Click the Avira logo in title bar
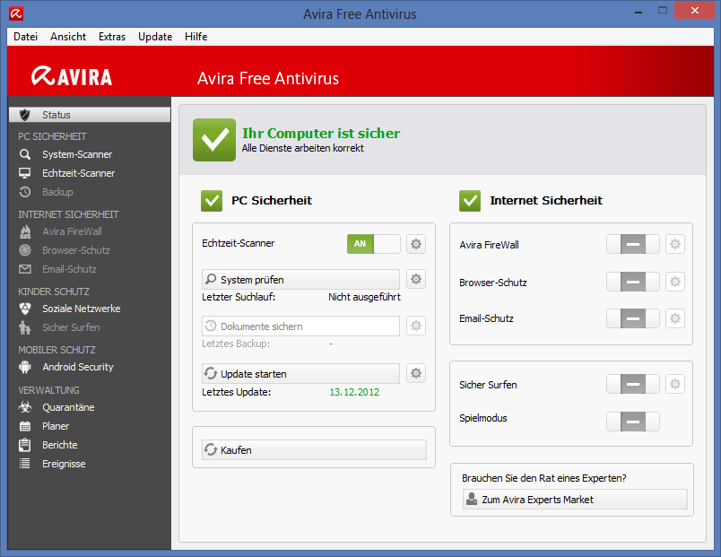Screen dimensions: 721x557 click(15, 14)
